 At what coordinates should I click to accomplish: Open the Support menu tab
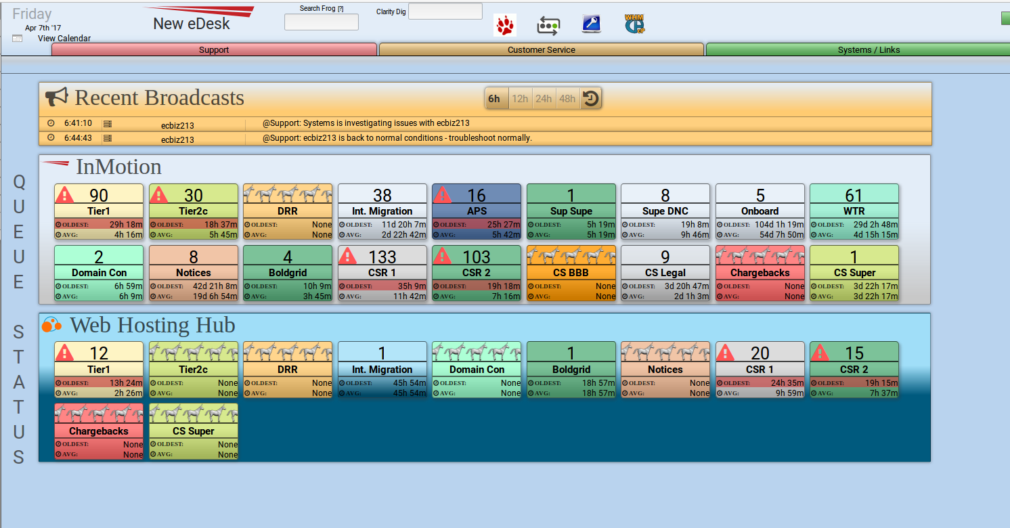(x=214, y=49)
